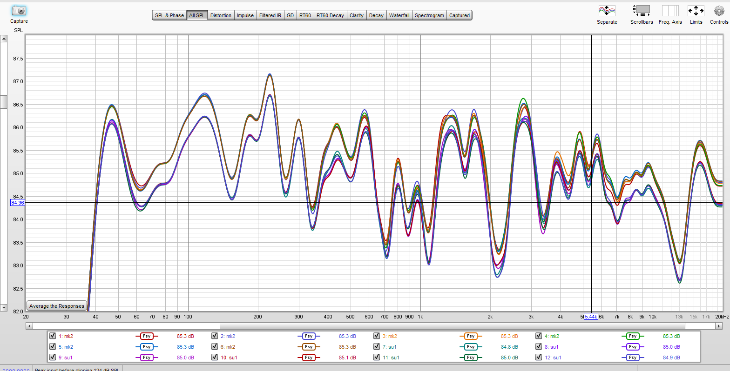730x371 pixels.
Task: Uncheck the 12: su1 trace checkbox
Action: click(x=539, y=358)
